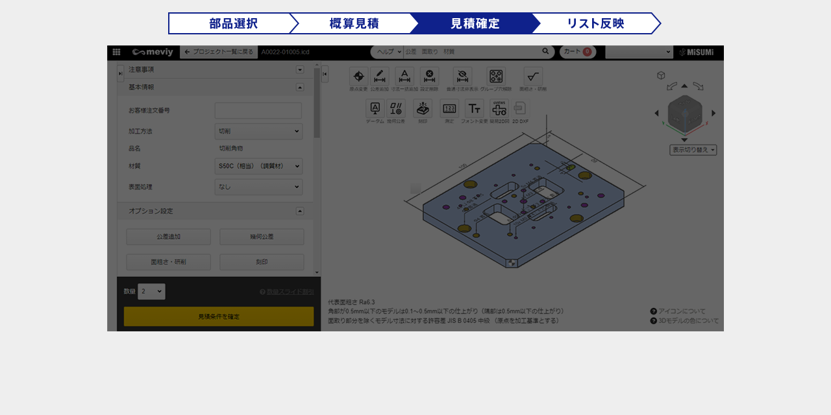This screenshot has width=831, height=415.
Task: Click the データム datum icon
Action: point(375,108)
